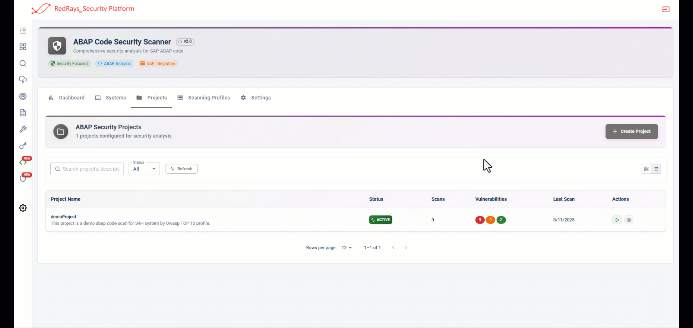The image size is (693, 328).
Task: Switch to the Systems tab
Action: 111,98
